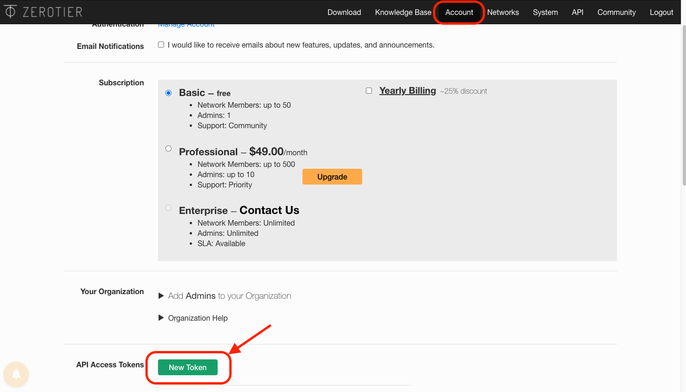Click '~25% discount' text
This screenshot has height=392, width=686.
click(463, 91)
